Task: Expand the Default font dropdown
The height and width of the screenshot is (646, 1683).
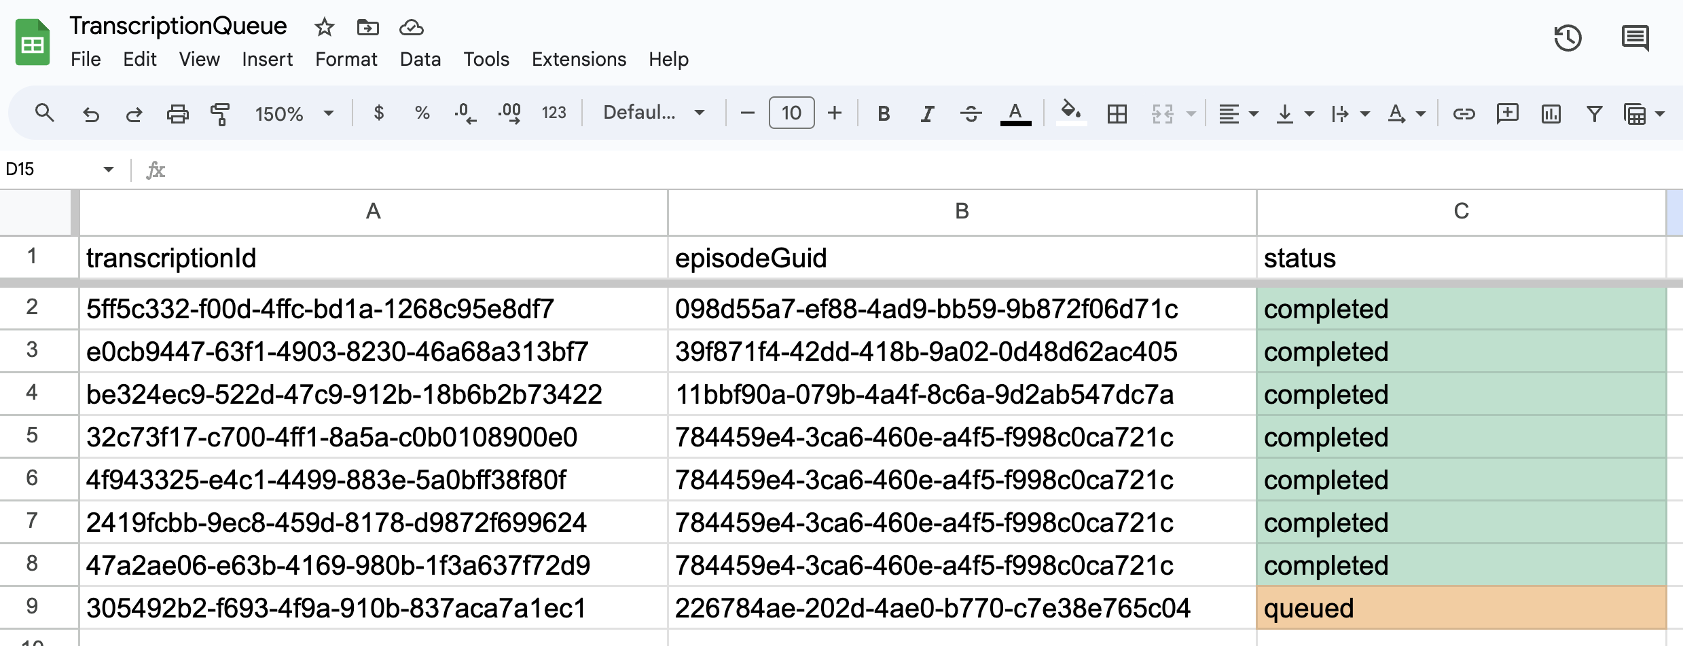Action: point(653,113)
